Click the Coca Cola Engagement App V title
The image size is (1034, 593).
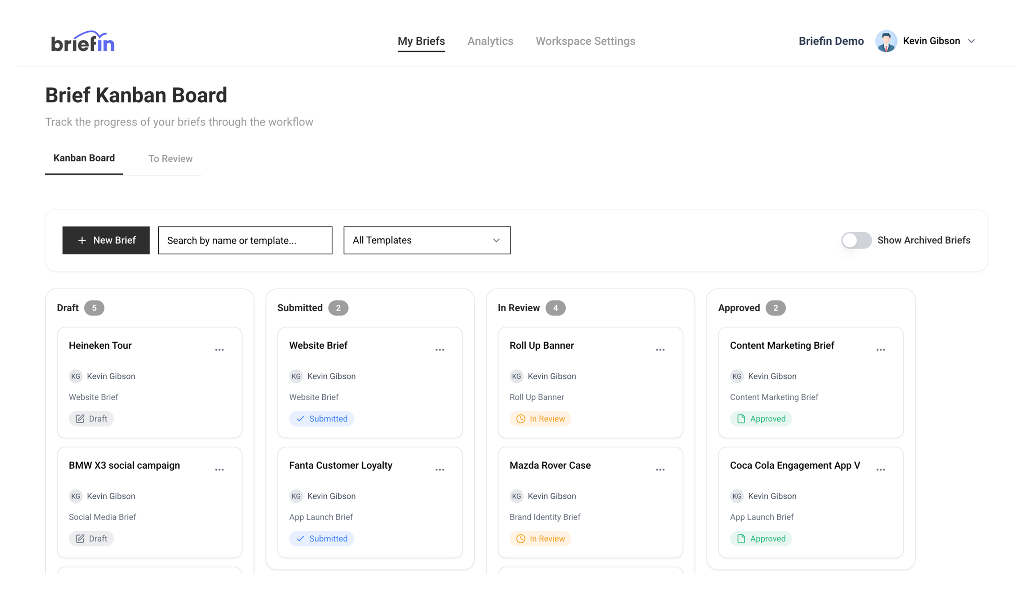(795, 465)
